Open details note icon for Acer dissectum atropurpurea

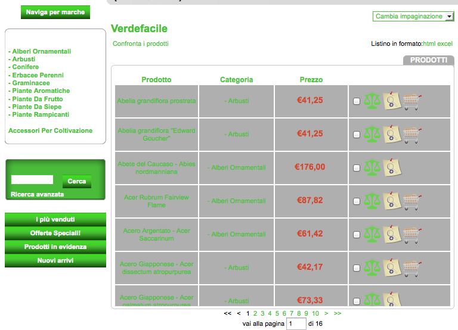(392, 267)
